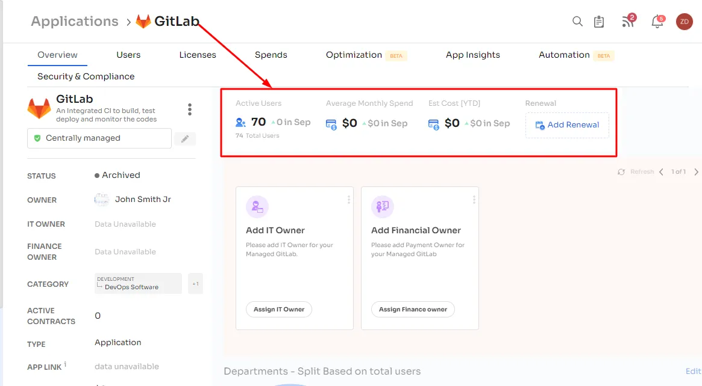Screen dimensions: 702x386
Task: Expand the +1 additional categories badge
Action: 196,284
